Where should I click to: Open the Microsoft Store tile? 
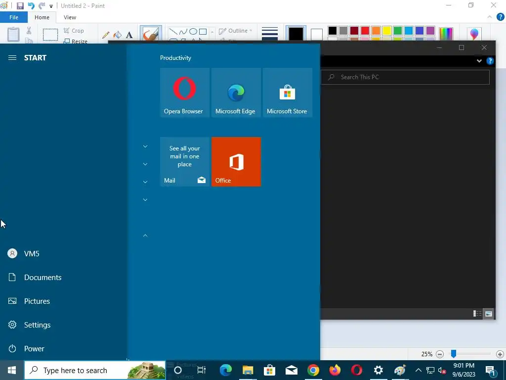[288, 93]
